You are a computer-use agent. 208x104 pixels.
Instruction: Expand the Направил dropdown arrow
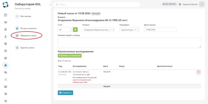[138, 30]
